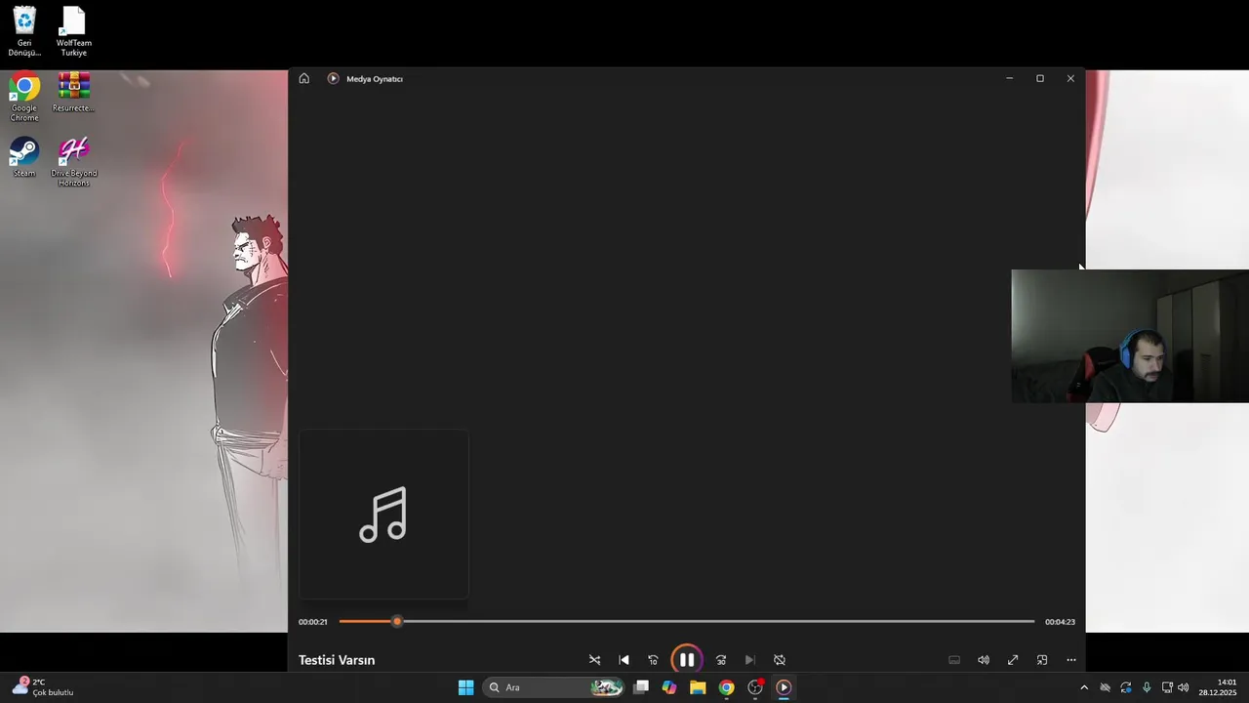This screenshot has height=703, width=1249.
Task: Seek to middle of track timeline
Action: pos(687,621)
